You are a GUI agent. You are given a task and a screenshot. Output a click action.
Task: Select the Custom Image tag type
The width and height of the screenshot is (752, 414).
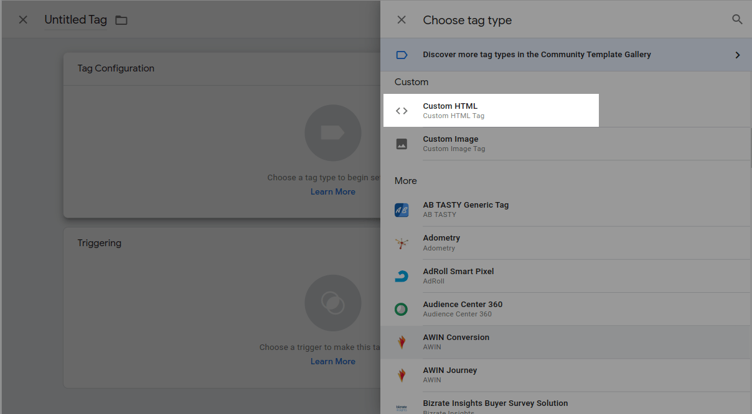click(x=451, y=139)
